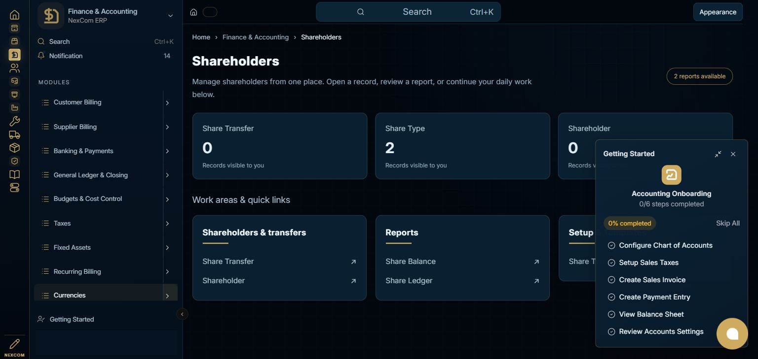Minimize the Getting Started panel

(x=718, y=154)
